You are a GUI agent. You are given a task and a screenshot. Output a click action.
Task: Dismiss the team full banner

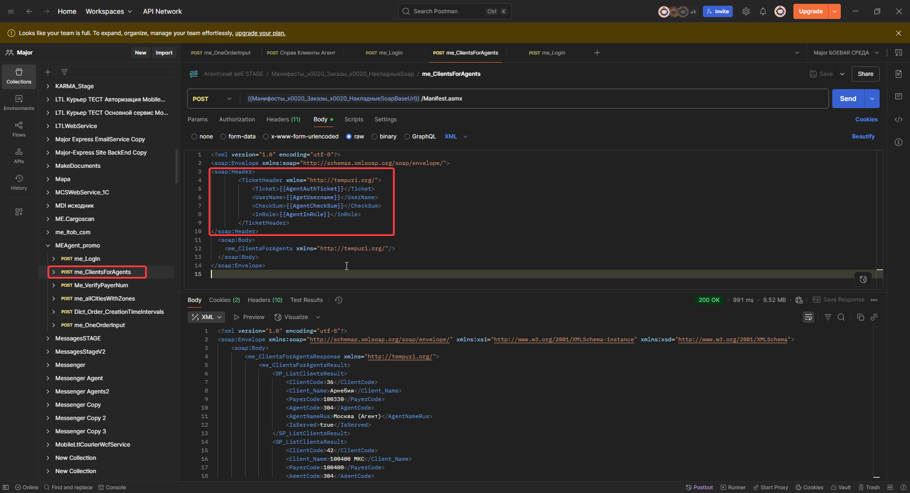tap(899, 33)
